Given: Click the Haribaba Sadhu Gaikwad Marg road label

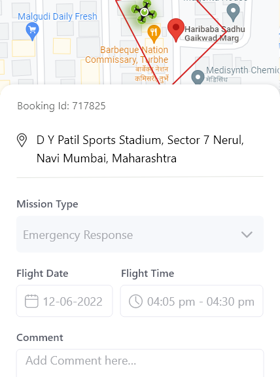Looking at the screenshot, I should (x=215, y=33).
